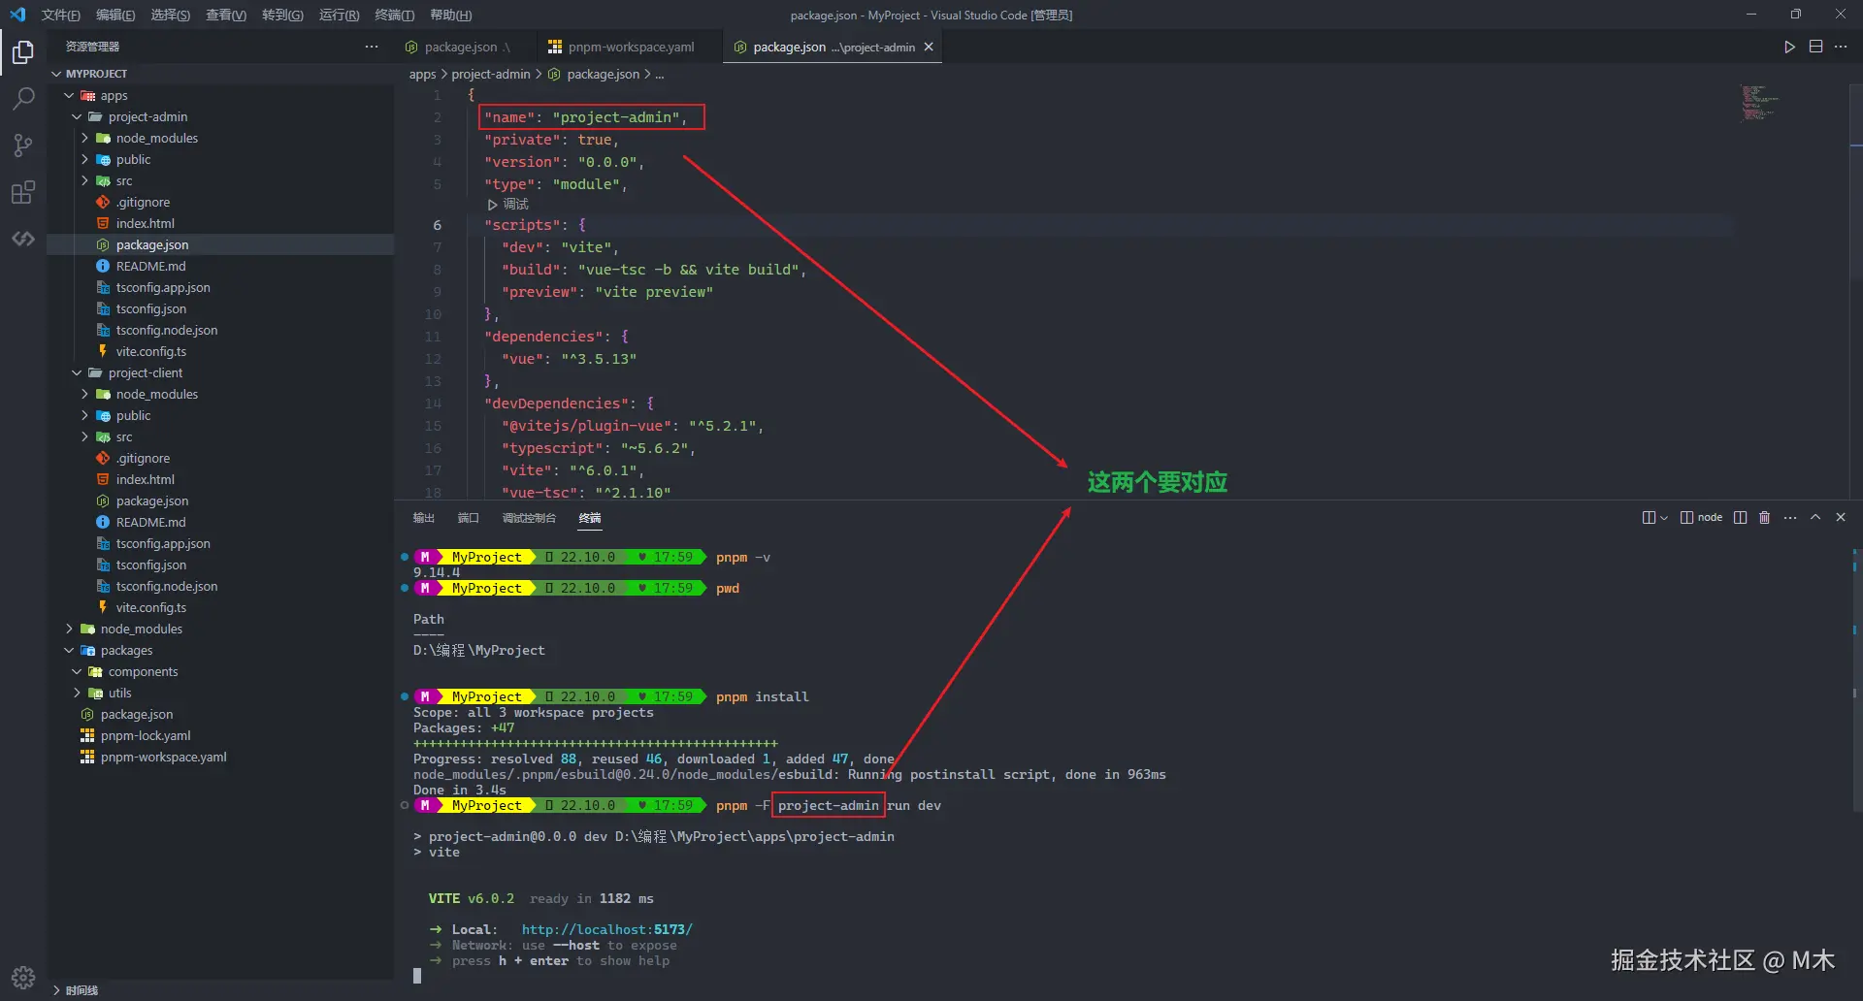Click the package.json breadcrumb segment

tap(594, 75)
